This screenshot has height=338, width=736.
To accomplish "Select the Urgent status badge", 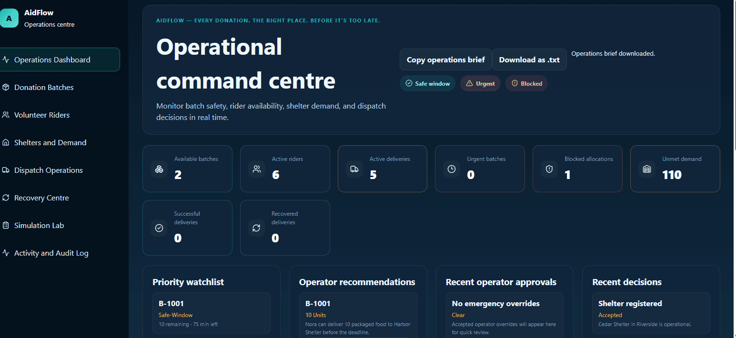I will click(480, 83).
